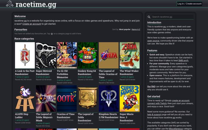Open A Link to the Past Randomizer cover
This screenshot has width=208, height=130.
(25, 55)
